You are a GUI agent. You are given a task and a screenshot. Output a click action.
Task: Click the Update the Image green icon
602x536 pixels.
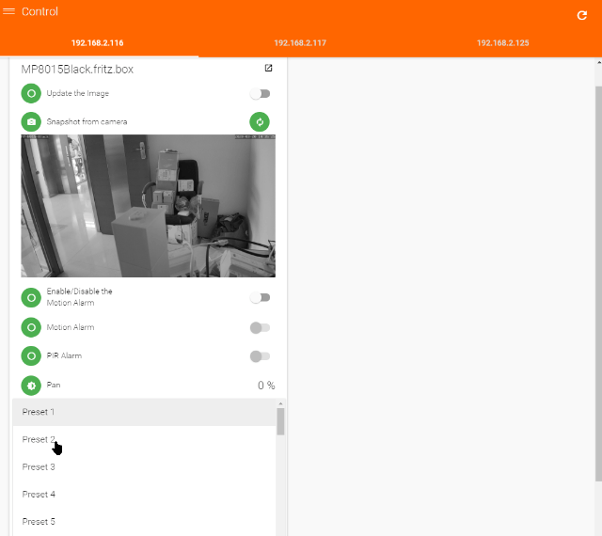pyautogui.click(x=31, y=93)
